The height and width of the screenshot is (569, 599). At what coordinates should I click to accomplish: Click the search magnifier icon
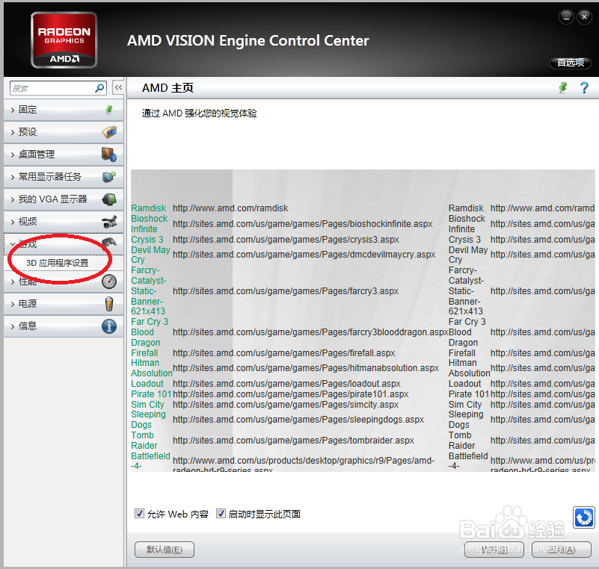click(99, 88)
